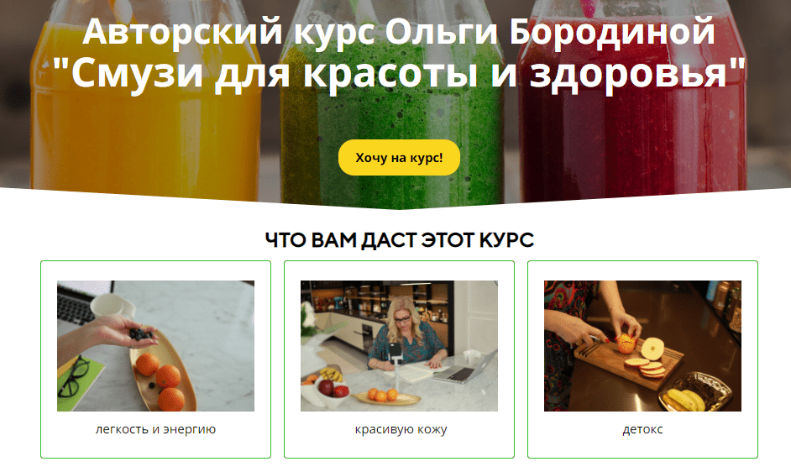Select the "детокс" caption
The image size is (791, 472).
[x=642, y=430]
